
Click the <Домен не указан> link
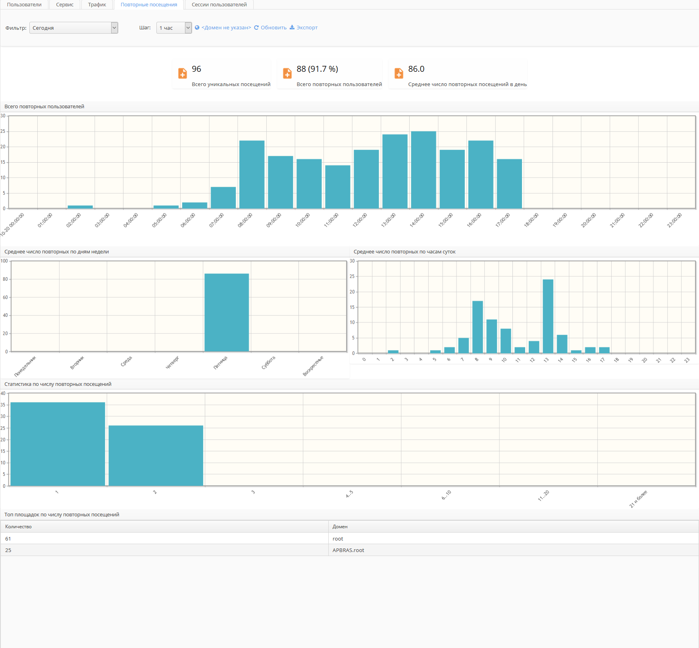[x=226, y=28]
